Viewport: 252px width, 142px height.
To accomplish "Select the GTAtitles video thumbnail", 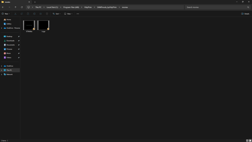I will tap(29, 25).
